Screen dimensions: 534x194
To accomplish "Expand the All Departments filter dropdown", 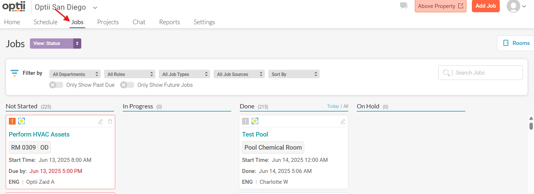I will point(75,74).
